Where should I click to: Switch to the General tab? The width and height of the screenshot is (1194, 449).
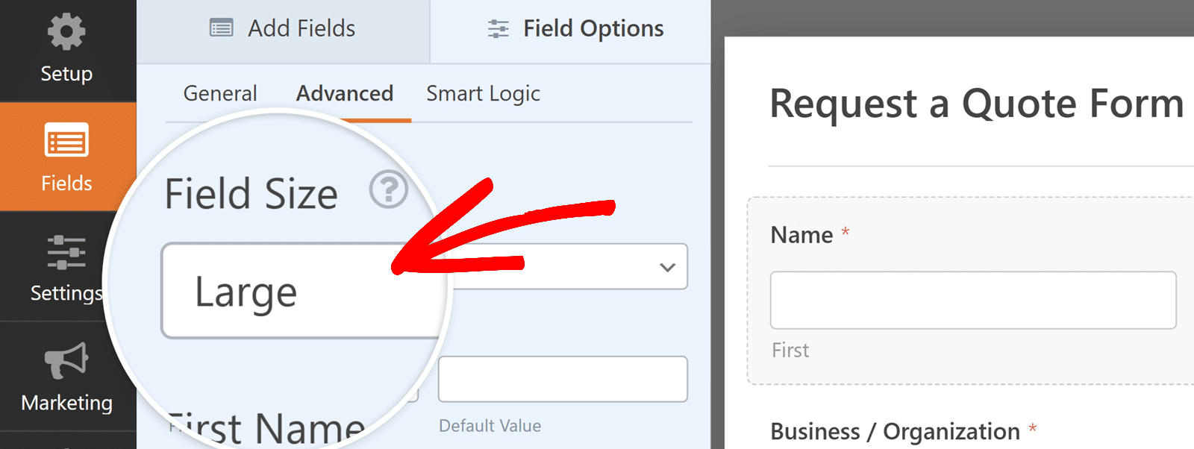[219, 93]
